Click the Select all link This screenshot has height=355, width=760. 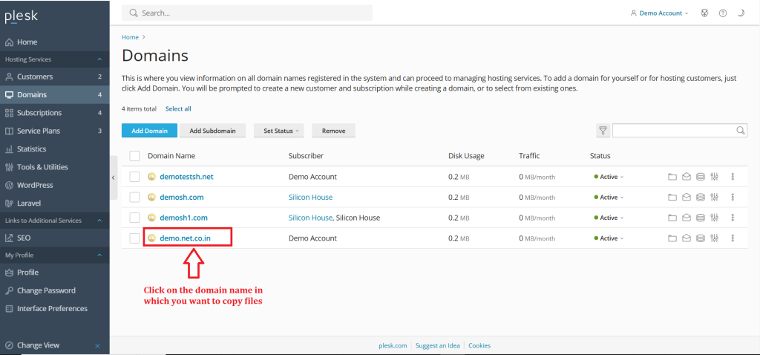[x=178, y=109]
